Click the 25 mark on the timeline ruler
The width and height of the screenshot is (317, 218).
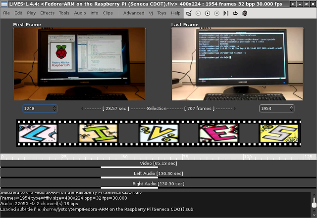click(64, 157)
